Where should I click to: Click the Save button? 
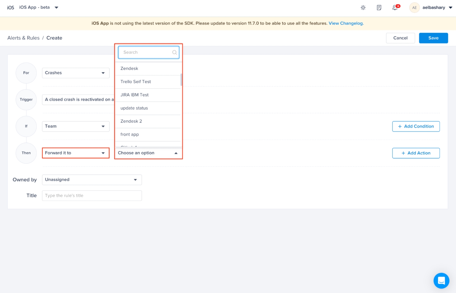coord(433,38)
